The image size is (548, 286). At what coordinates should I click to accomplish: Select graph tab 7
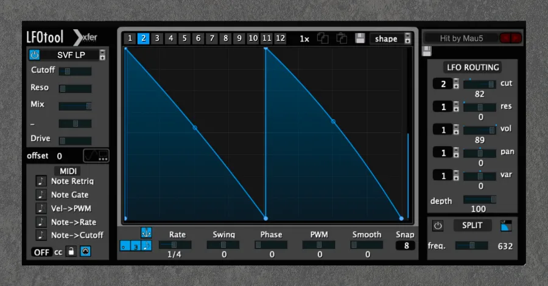point(211,38)
